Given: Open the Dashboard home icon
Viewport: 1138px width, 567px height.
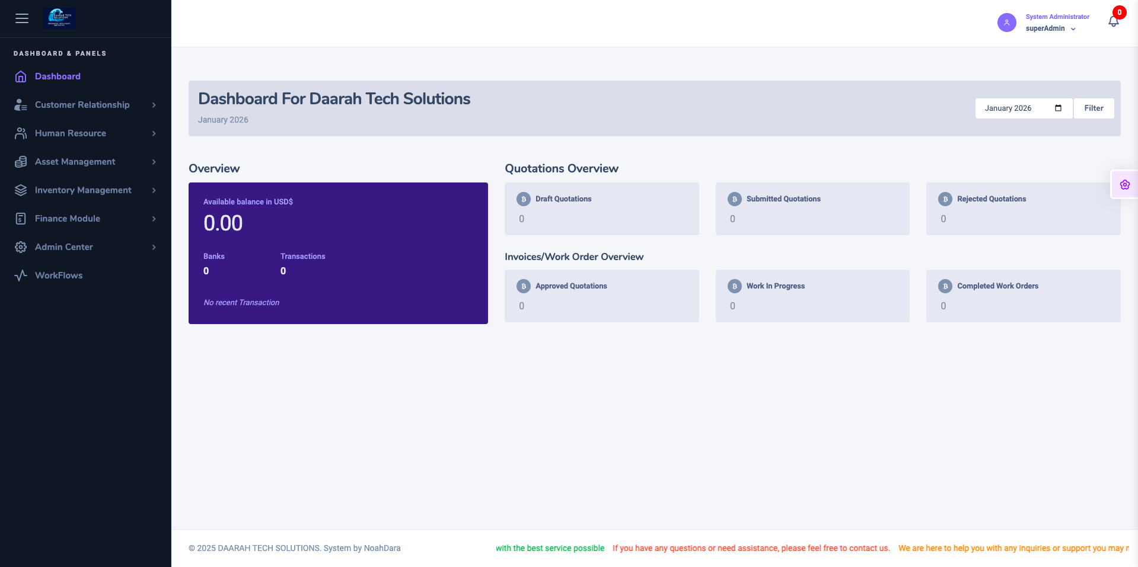Looking at the screenshot, I should coord(21,76).
